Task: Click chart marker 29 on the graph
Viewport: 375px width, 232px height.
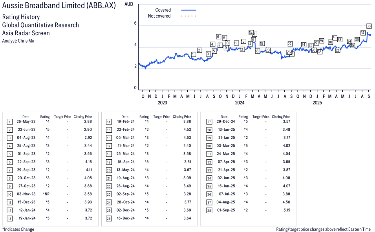Action: [x=321, y=41]
